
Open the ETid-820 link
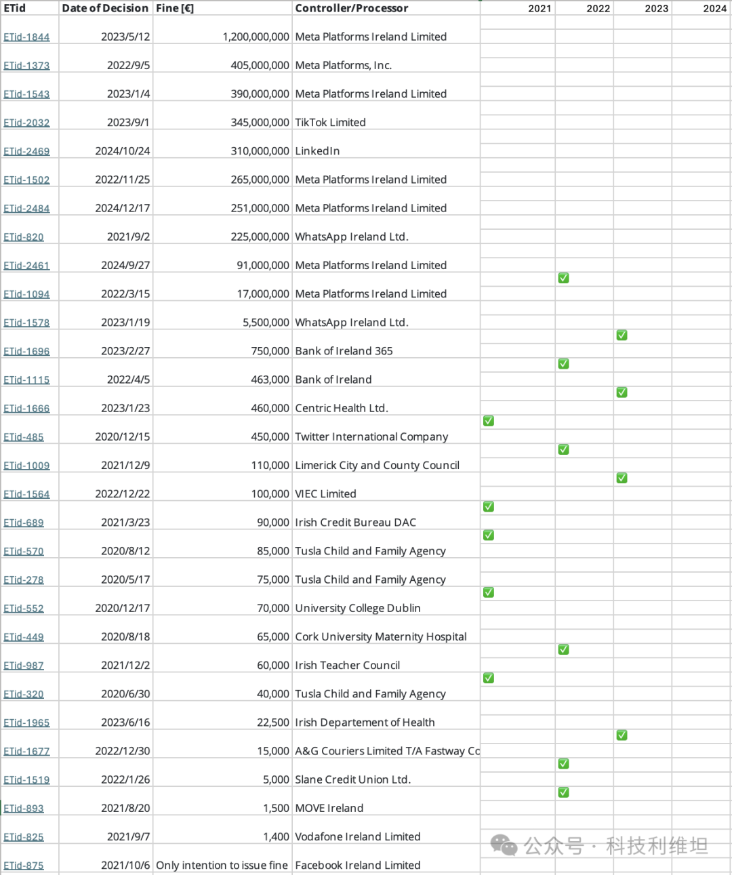point(24,237)
